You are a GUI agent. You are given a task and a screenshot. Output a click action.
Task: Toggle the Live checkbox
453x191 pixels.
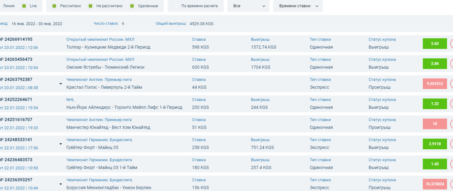[x=24, y=6]
